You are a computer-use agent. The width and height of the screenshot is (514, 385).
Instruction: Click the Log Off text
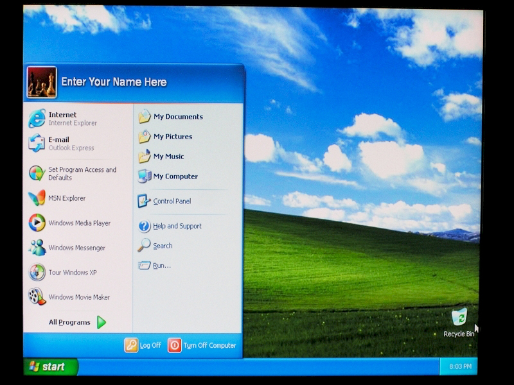coord(150,345)
